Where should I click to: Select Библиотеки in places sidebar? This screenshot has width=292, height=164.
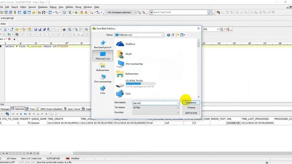pyautogui.click(x=103, y=67)
